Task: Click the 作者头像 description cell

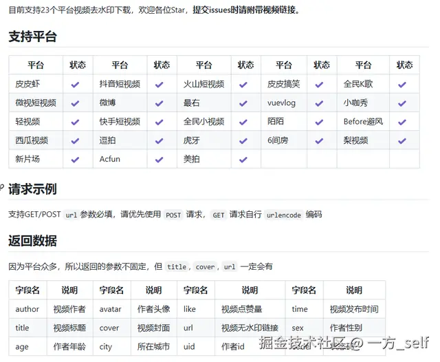Action: (x=153, y=309)
